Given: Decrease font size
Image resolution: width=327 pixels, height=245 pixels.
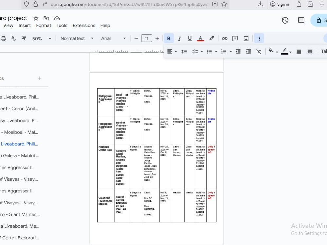Looking at the screenshot, I should coord(136,38).
